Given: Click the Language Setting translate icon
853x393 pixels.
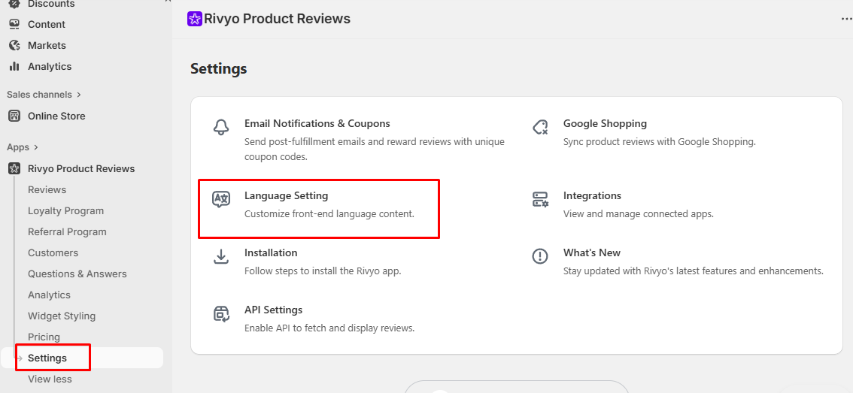Looking at the screenshot, I should (221, 199).
